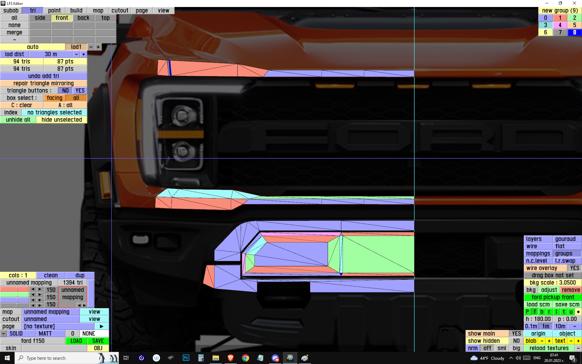Open the cutout tab
Image resolution: width=582 pixels, height=364 pixels.
120,11
